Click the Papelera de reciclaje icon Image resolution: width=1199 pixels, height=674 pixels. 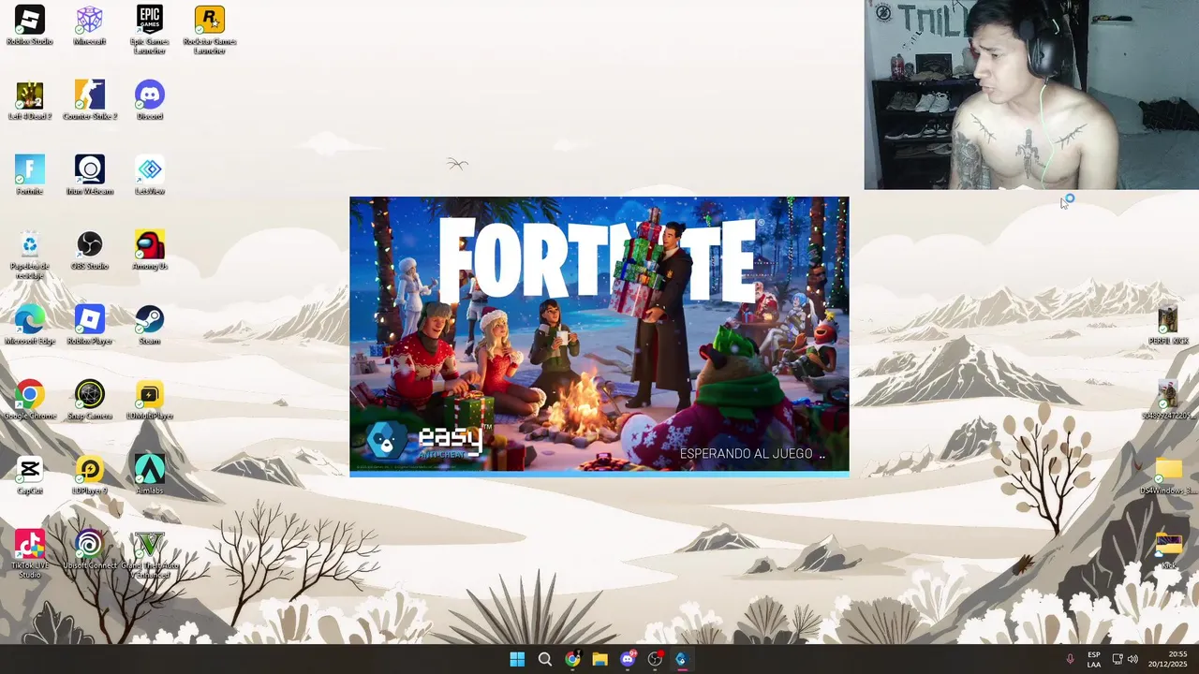click(x=30, y=255)
